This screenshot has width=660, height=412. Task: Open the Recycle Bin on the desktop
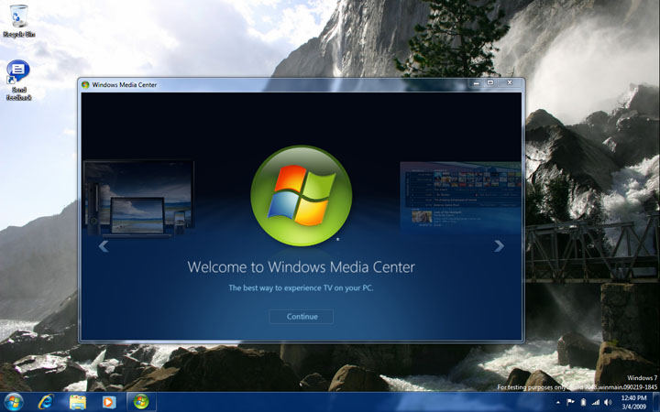point(18,21)
